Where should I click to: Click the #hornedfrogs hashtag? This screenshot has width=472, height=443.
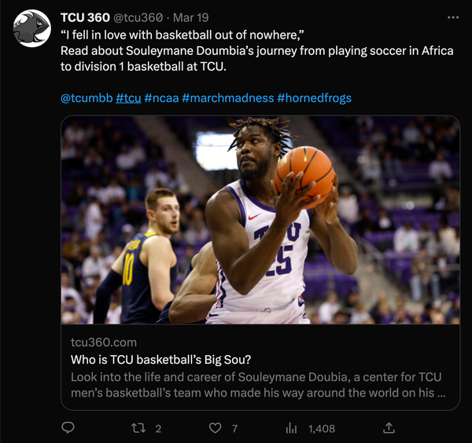tap(314, 98)
